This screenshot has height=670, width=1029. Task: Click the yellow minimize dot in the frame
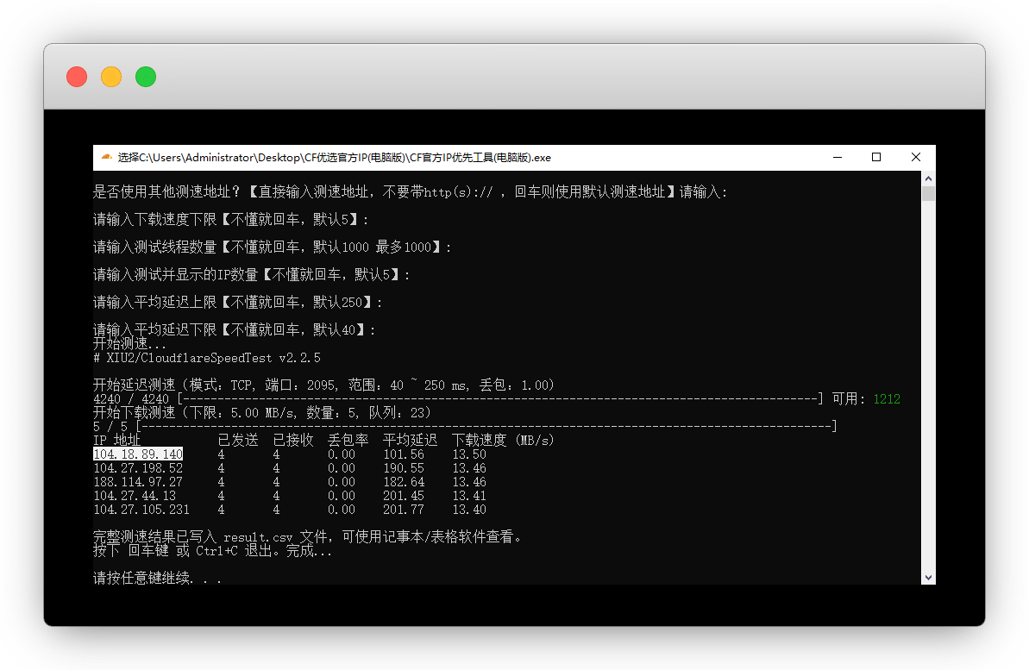click(x=111, y=77)
